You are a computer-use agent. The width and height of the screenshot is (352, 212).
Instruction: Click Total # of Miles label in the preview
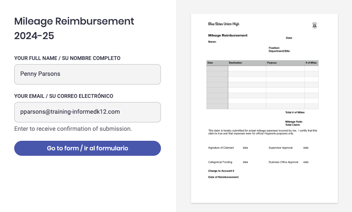pyautogui.click(x=295, y=112)
